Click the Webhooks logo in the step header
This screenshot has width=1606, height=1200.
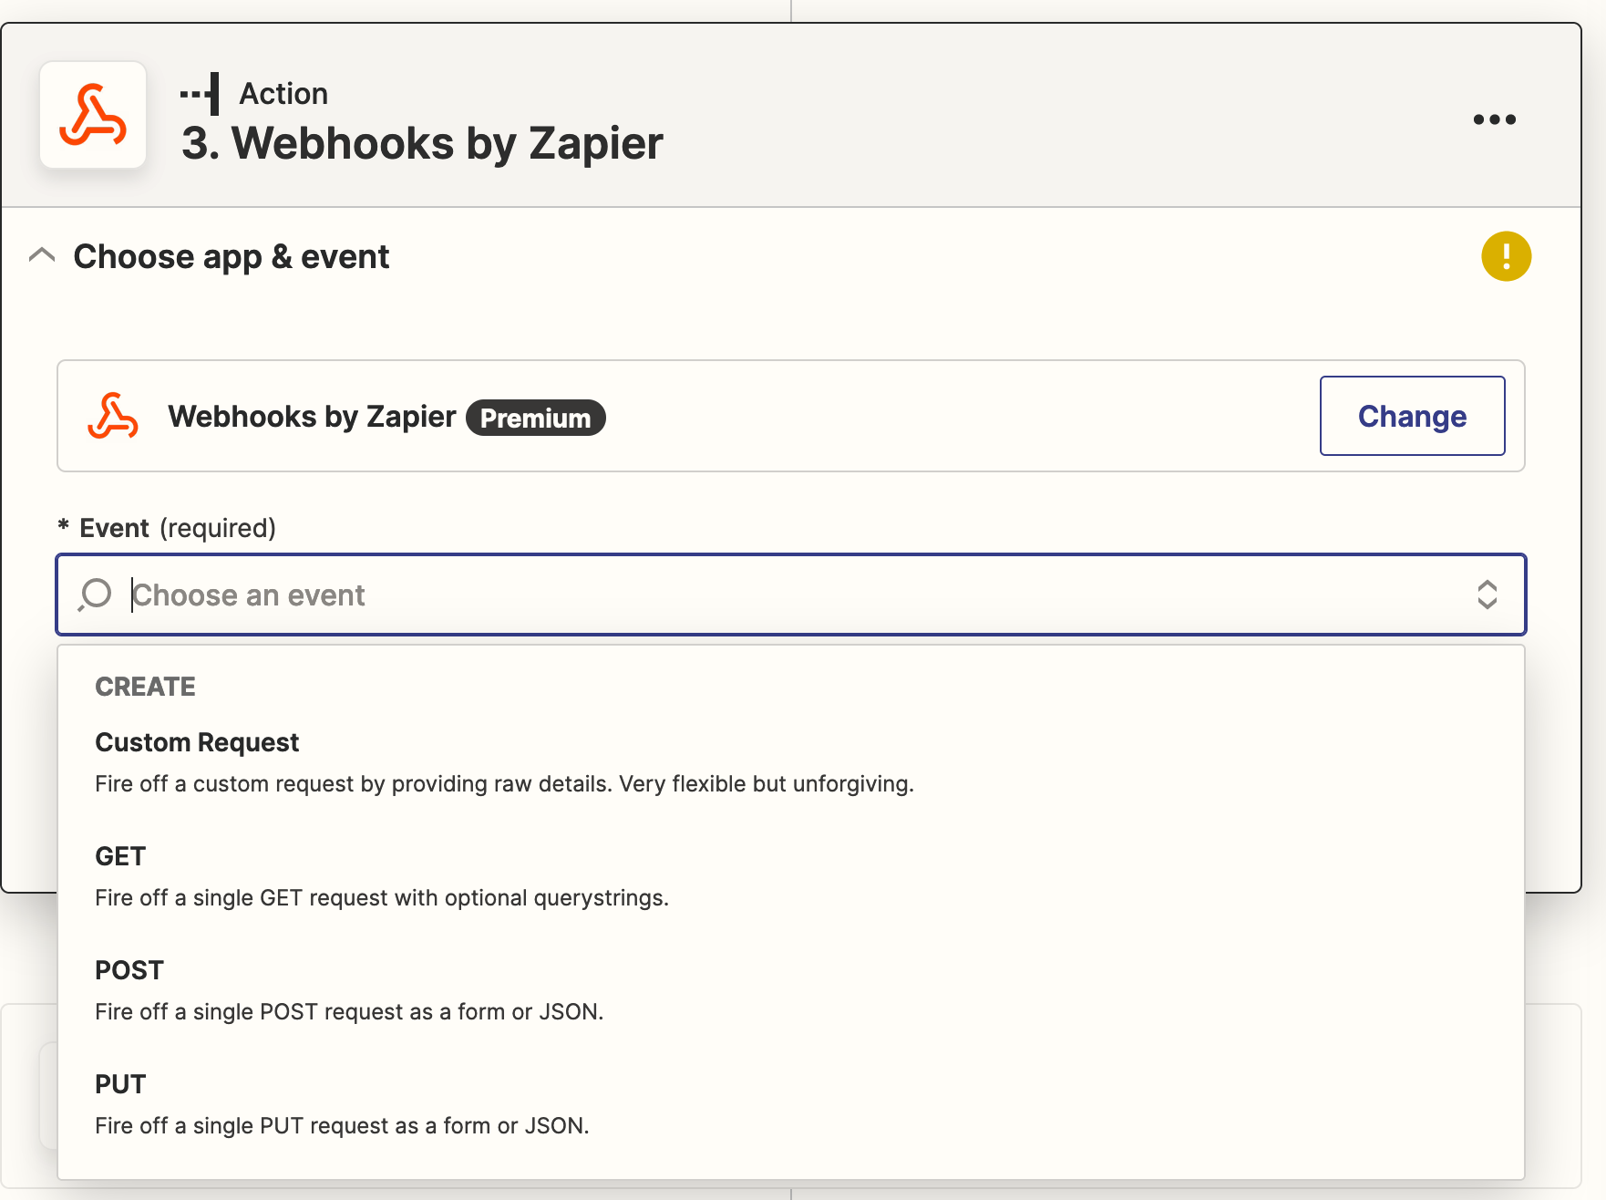click(93, 116)
